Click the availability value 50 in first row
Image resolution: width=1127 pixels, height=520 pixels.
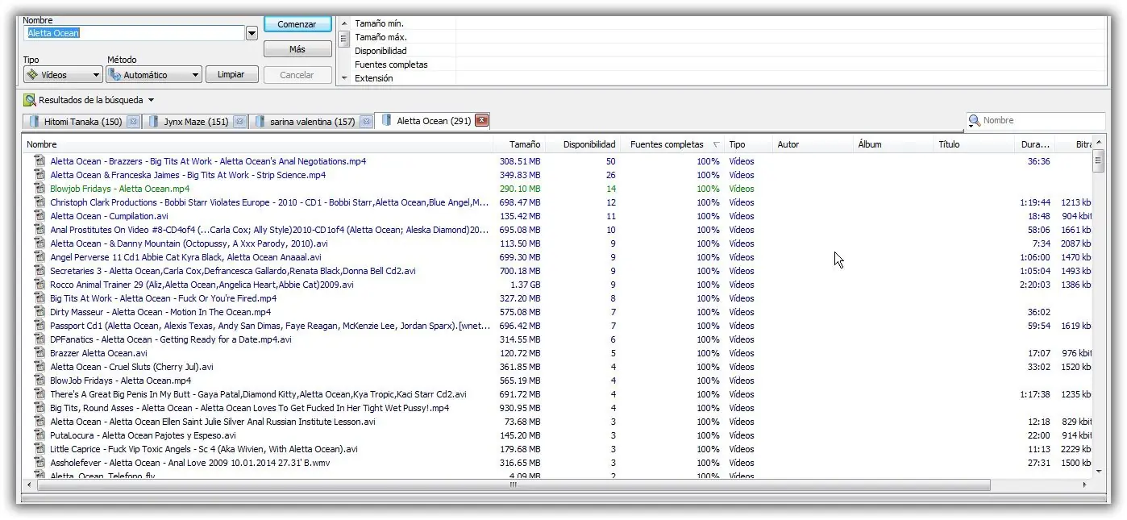(x=610, y=161)
